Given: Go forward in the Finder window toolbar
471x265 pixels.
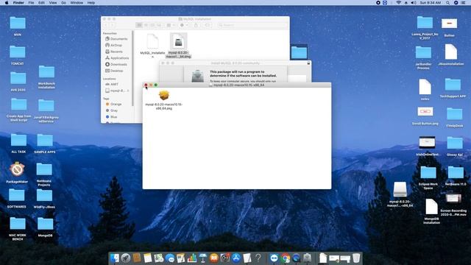Looking at the screenshot, I should tap(112, 25).
